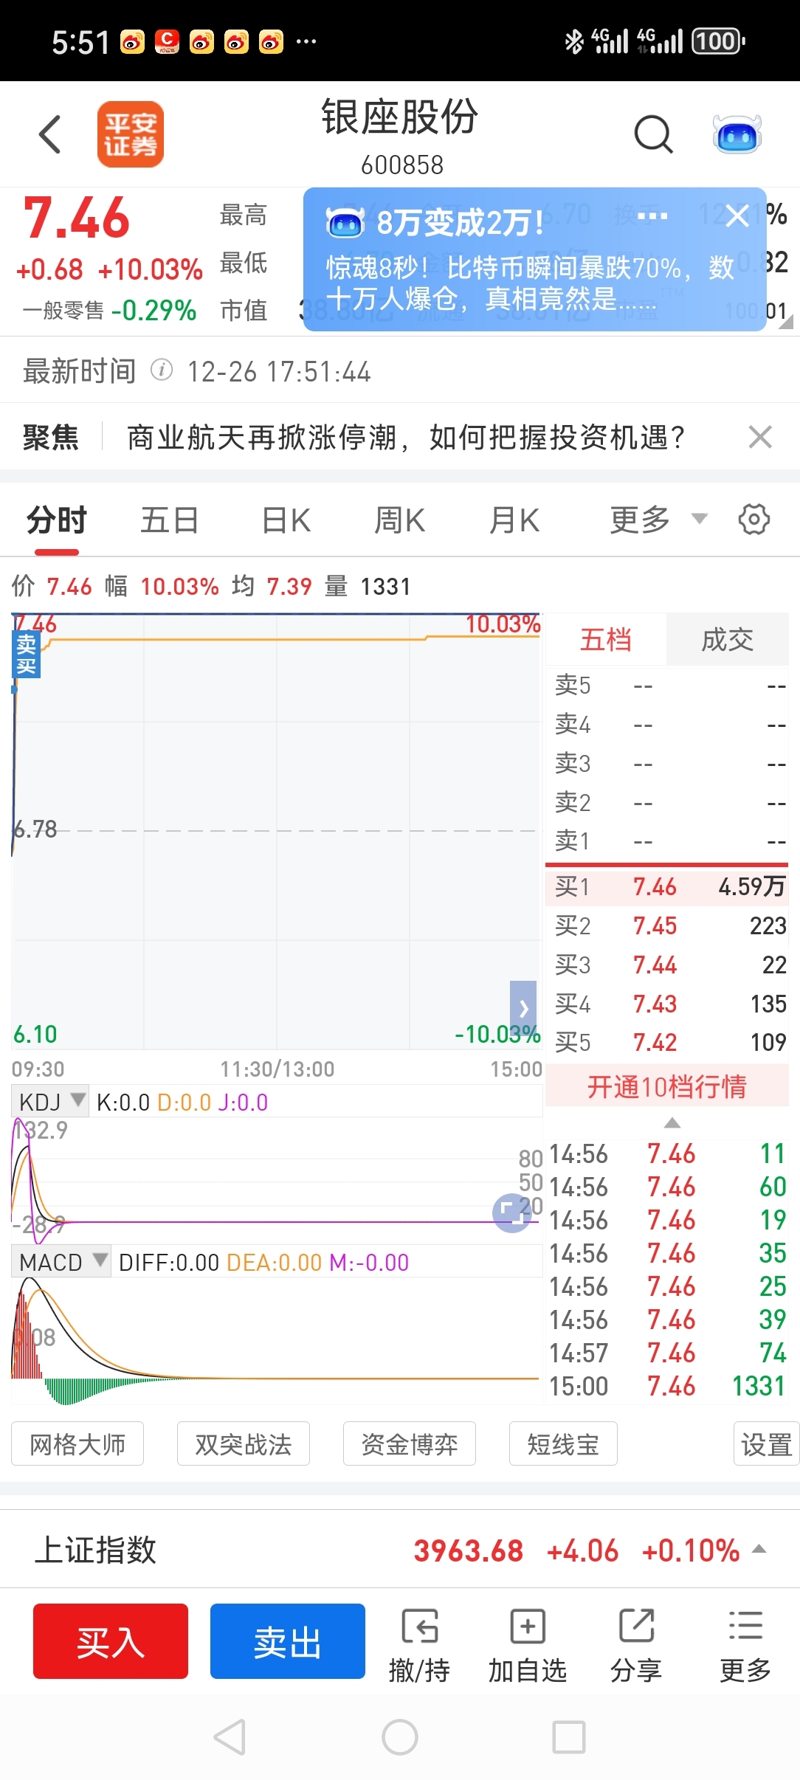This screenshot has height=1780, width=800.
Task: Open indicator 设置 button
Action: 767,1444
